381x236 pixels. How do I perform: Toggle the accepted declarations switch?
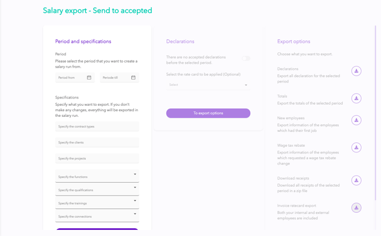click(246, 58)
